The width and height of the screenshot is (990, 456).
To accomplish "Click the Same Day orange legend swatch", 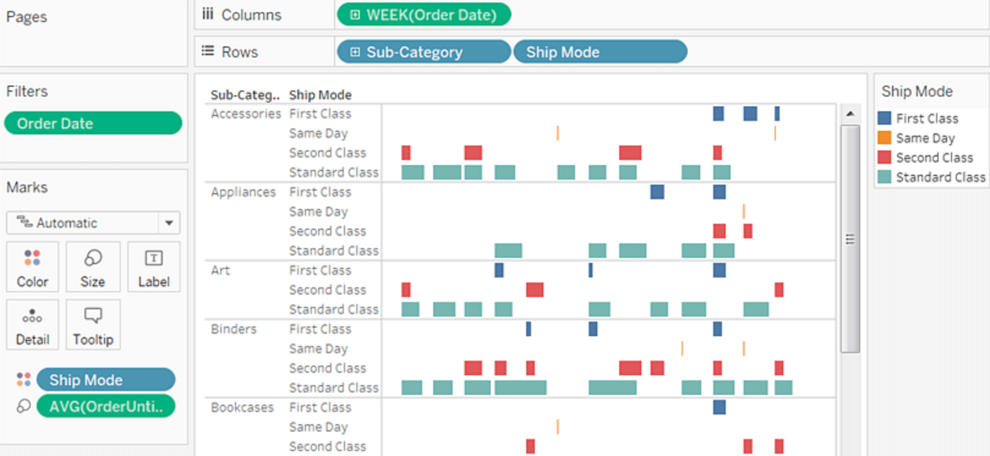I will tap(884, 138).
